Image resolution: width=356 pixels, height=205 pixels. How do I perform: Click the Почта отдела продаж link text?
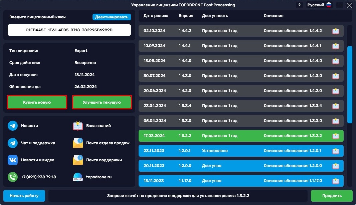pyautogui.click(x=108, y=143)
